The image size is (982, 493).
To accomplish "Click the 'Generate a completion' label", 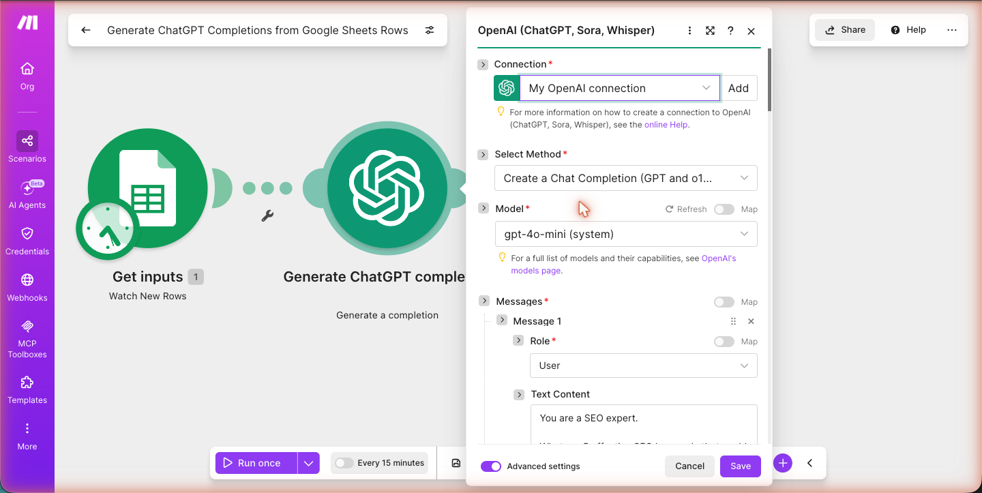I will (387, 315).
